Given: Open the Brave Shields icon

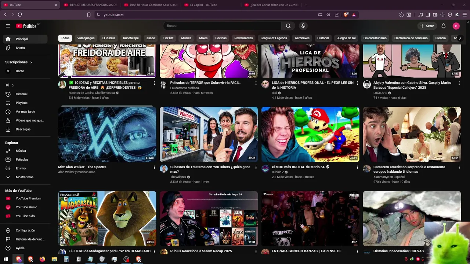Looking at the screenshot, I should tap(346, 15).
